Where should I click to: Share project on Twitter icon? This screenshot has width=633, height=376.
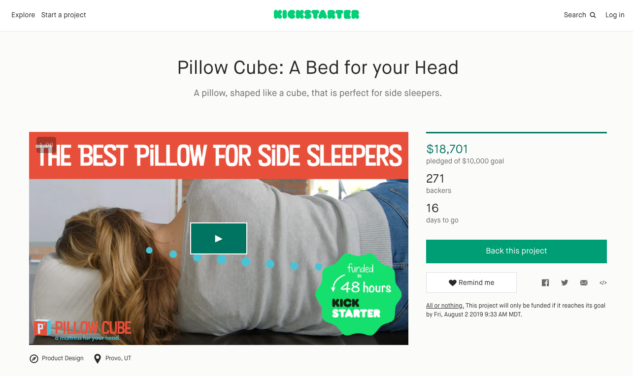click(x=565, y=282)
